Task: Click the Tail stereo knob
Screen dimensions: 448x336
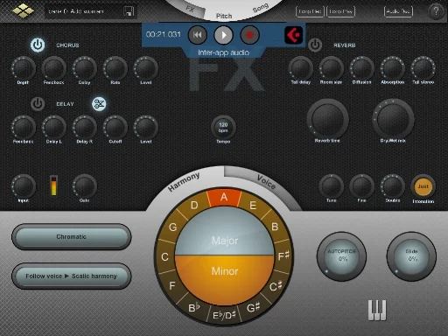Action: point(423,68)
